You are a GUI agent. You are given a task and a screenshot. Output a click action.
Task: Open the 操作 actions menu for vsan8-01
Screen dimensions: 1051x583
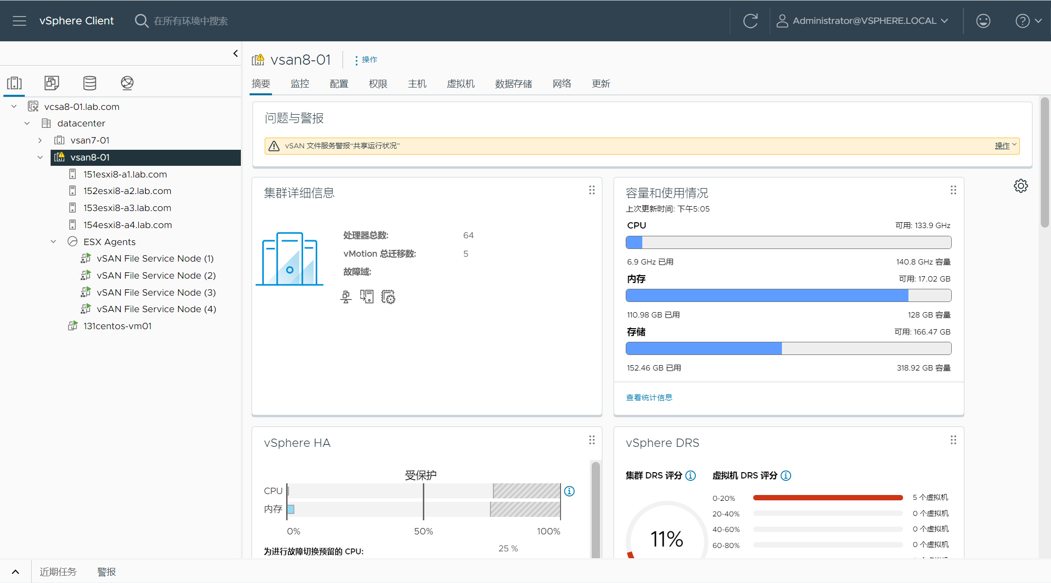pyautogui.click(x=366, y=60)
